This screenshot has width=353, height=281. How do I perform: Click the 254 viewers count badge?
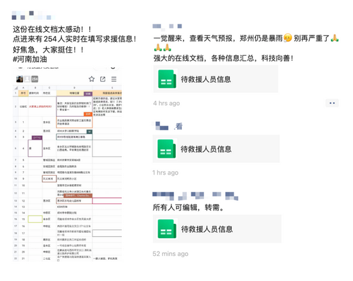[35, 79]
